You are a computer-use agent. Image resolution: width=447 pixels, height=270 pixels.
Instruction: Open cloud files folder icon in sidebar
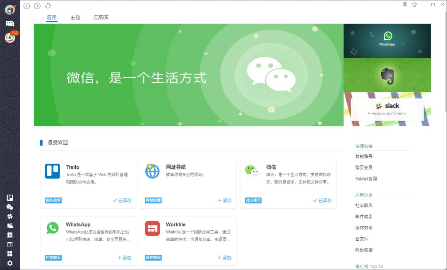[10, 226]
